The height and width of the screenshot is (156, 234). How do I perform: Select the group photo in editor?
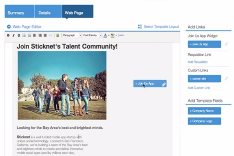62,85
